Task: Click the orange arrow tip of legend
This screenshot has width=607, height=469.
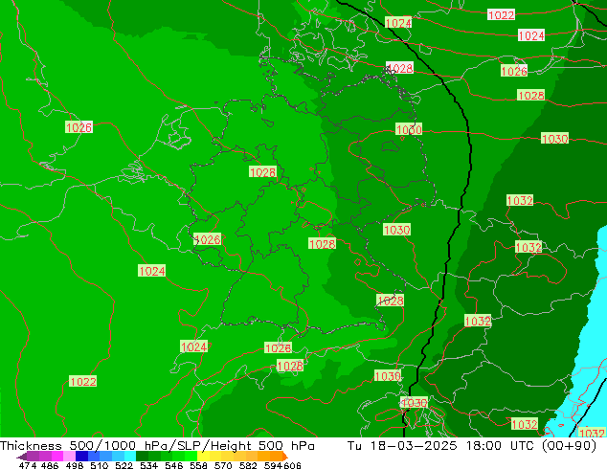Action: click(x=285, y=457)
